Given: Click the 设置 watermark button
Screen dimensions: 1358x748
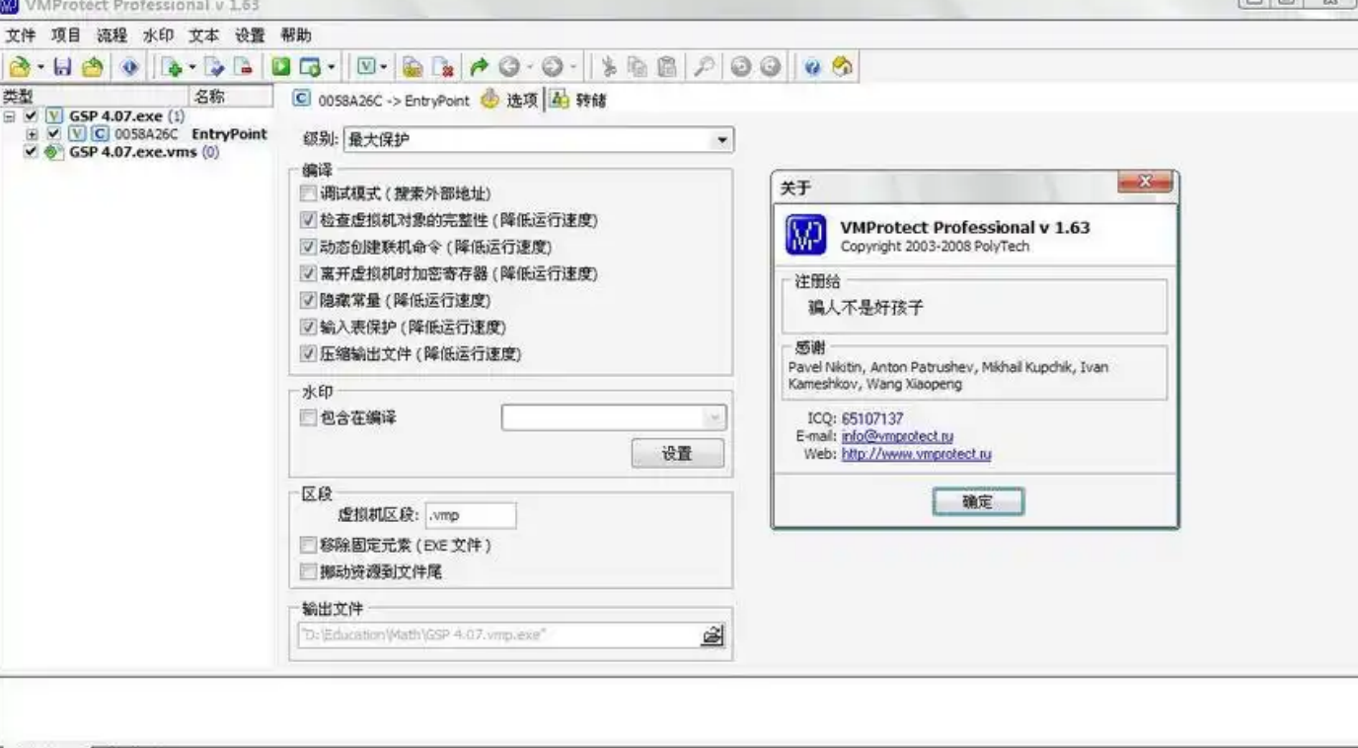Looking at the screenshot, I should (x=677, y=454).
